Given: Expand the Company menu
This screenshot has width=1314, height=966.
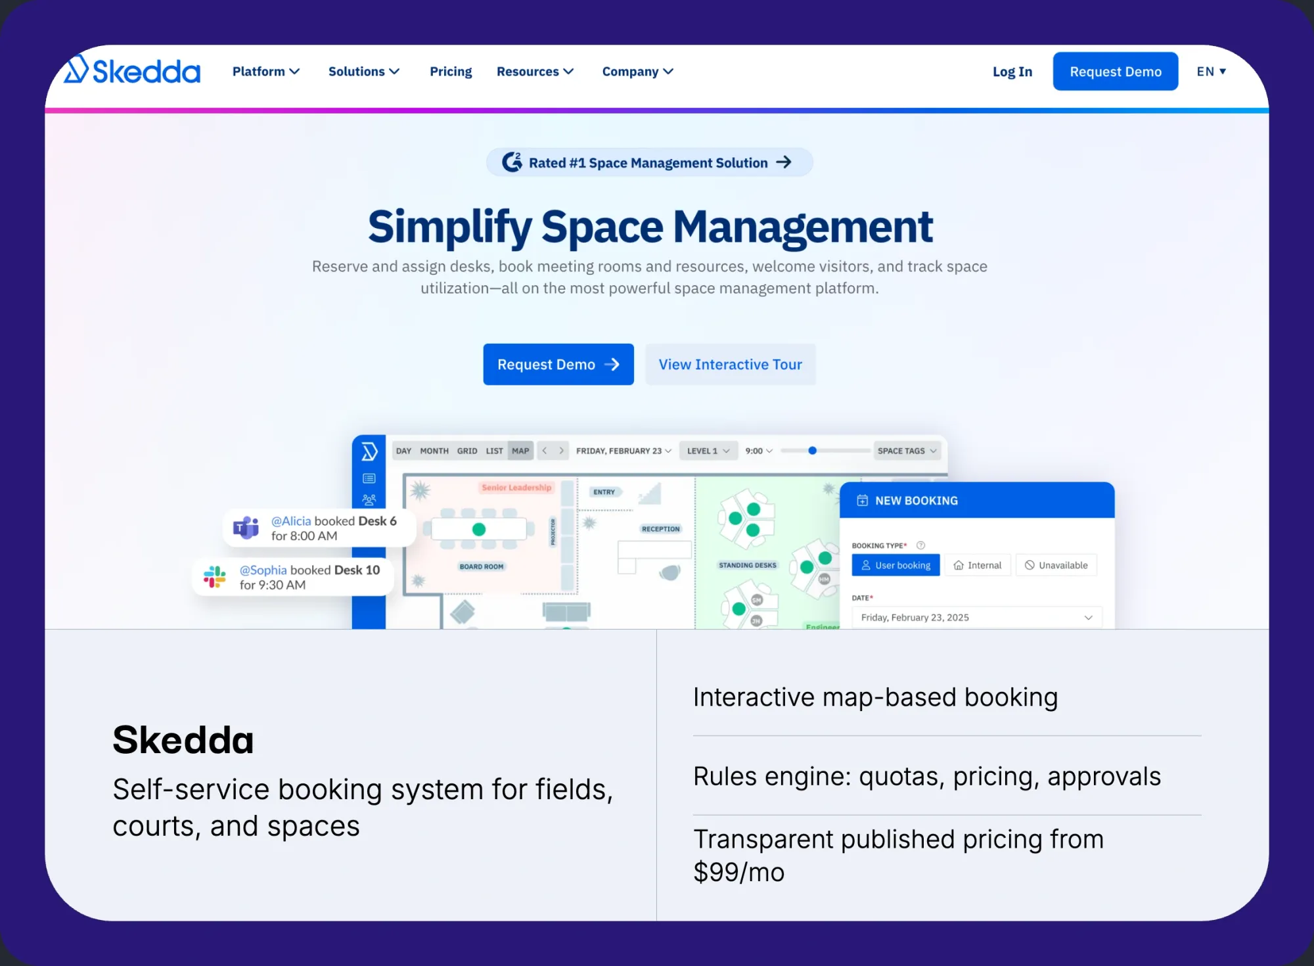Looking at the screenshot, I should [637, 72].
